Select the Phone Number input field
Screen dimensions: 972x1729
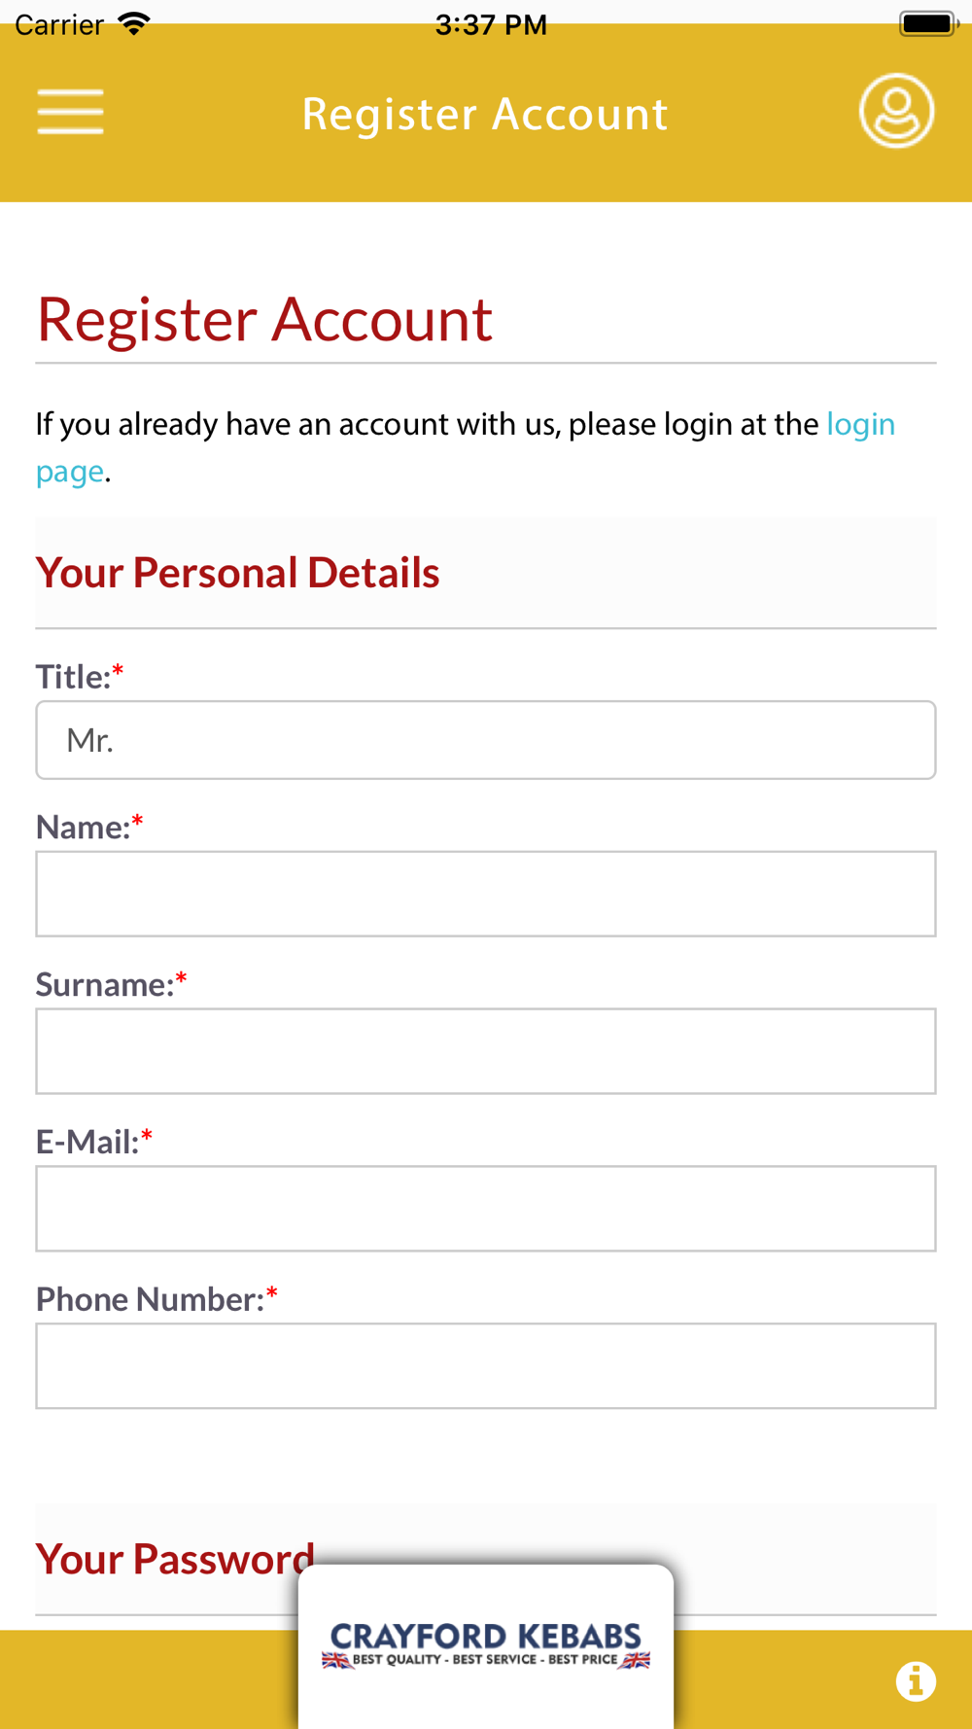(x=486, y=1365)
